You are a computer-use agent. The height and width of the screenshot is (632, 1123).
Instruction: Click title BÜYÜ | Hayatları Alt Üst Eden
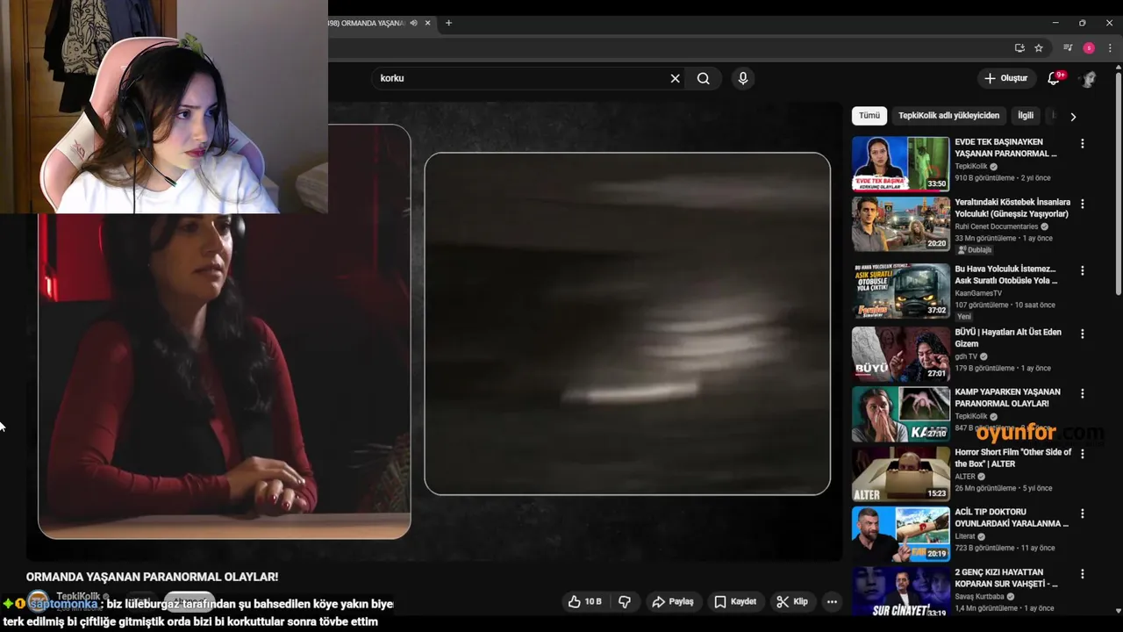pyautogui.click(x=1008, y=338)
